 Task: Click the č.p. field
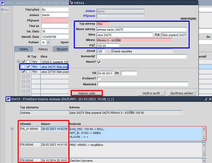pyautogui.click(x=174, y=35)
